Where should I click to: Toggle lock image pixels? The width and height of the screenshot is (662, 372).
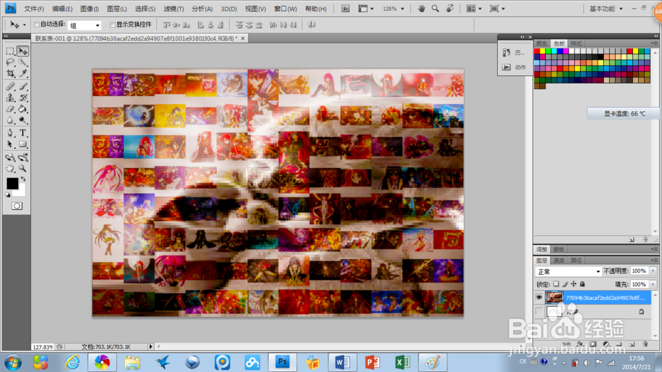[x=565, y=284]
